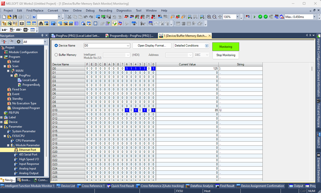
Task: Expand Detailed Conditions chevron
Action: (207, 46)
